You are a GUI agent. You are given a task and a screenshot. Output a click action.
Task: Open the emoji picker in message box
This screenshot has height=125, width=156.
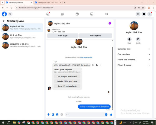pyautogui.click(x=106, y=115)
